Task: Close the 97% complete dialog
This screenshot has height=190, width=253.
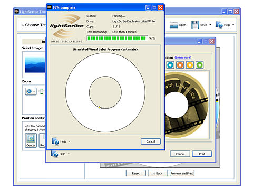Action: 160,7
